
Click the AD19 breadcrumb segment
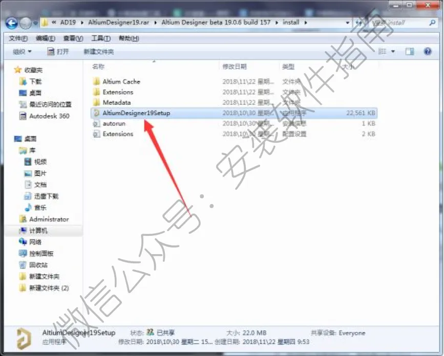pos(68,23)
